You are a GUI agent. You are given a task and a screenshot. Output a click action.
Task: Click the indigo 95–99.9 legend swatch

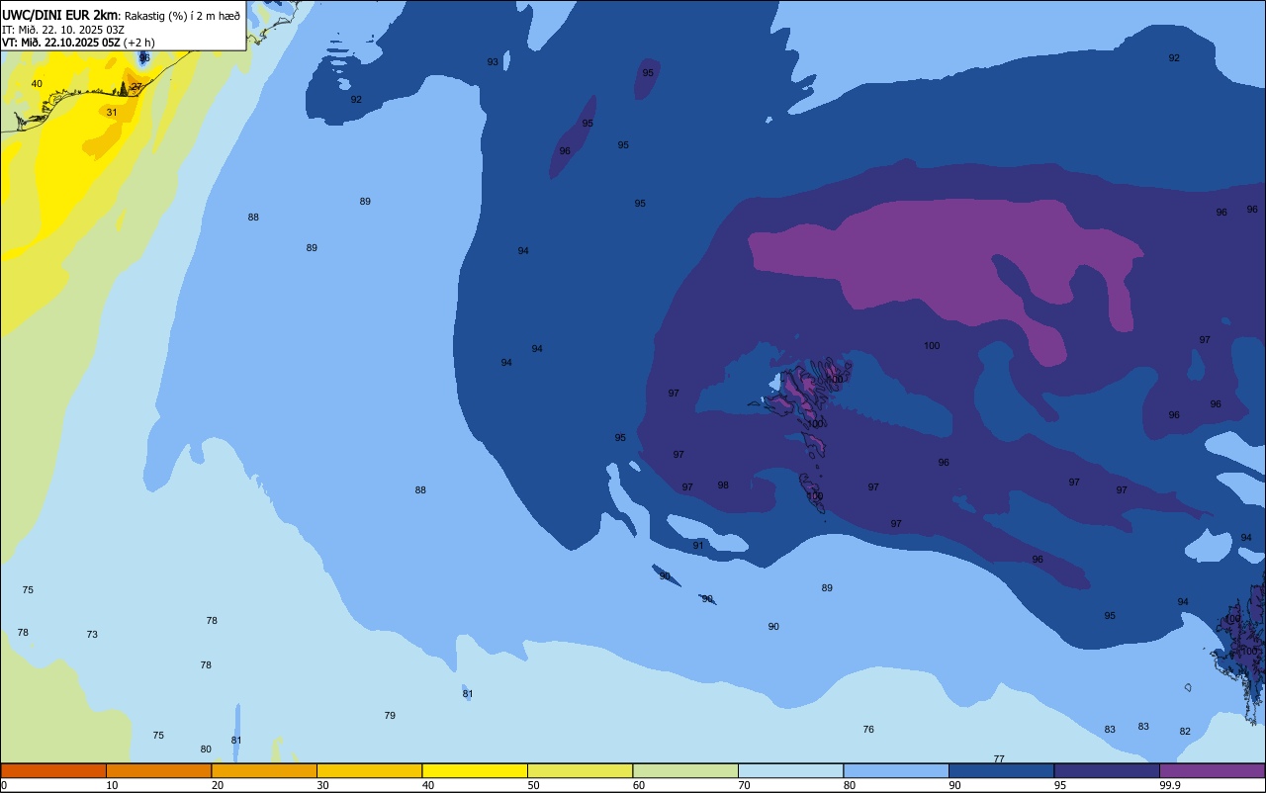(x=1107, y=770)
